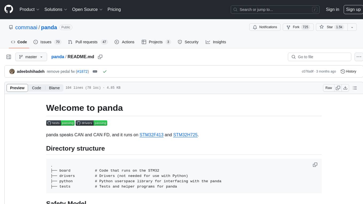Open the STM32F413 link
Viewport: 363px width, 204px height.
click(x=151, y=135)
